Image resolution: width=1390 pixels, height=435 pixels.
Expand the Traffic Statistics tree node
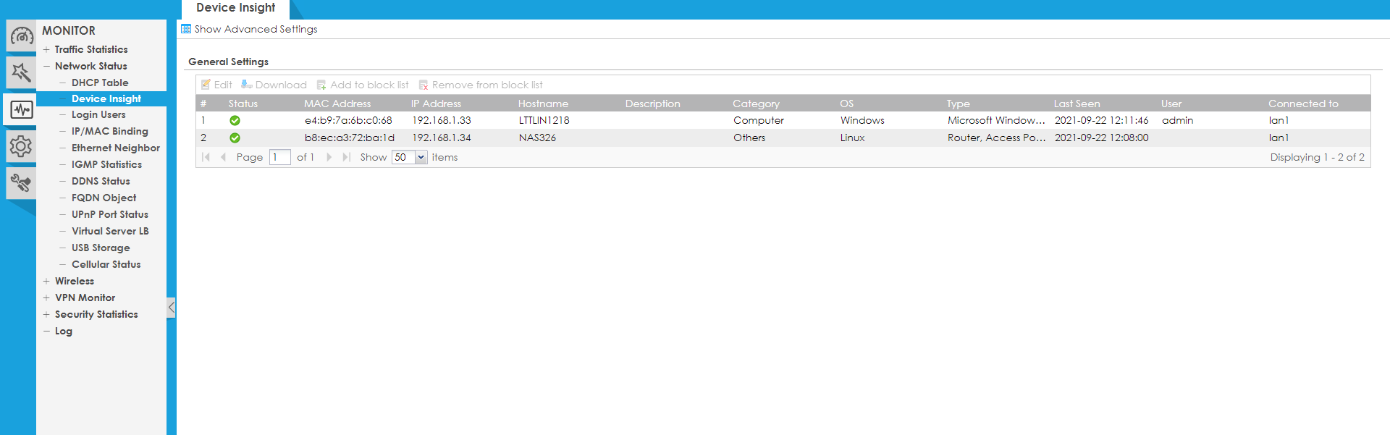point(46,49)
